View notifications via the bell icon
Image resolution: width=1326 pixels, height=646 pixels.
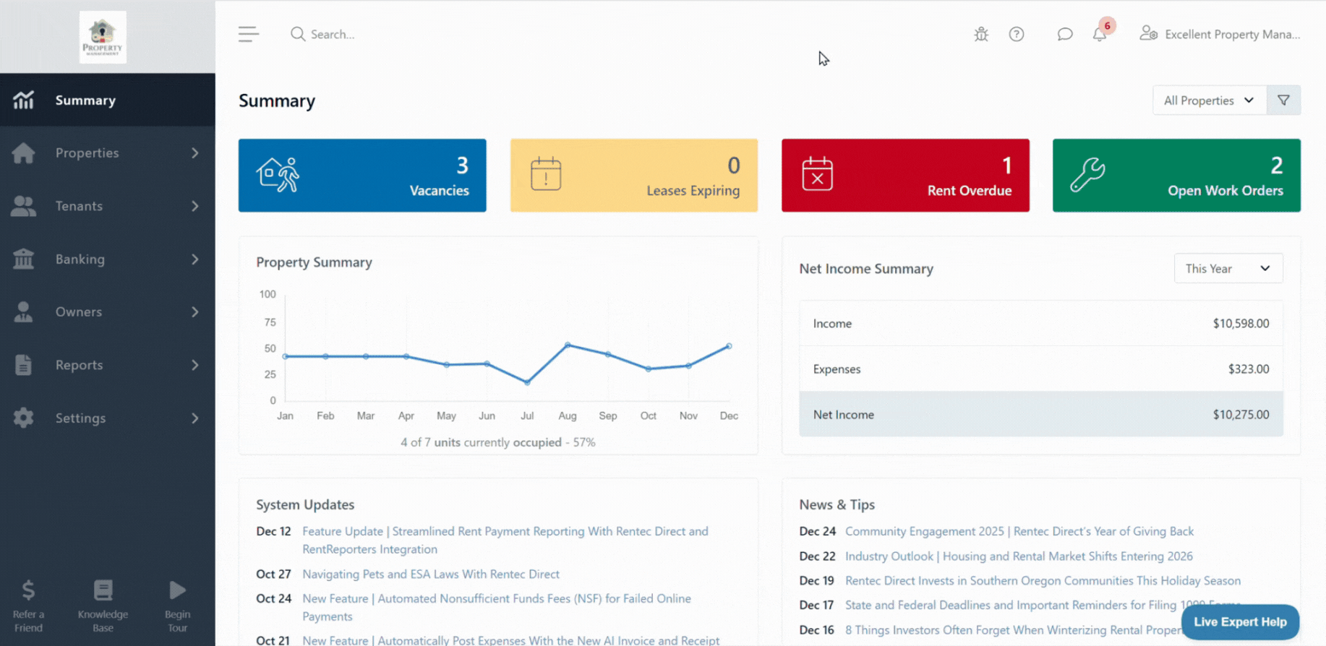coord(1100,34)
